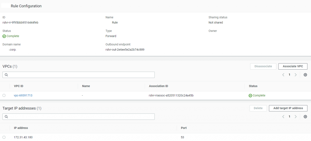Click search icon in target IP filter
This screenshot has height=141, width=311.
6,116
